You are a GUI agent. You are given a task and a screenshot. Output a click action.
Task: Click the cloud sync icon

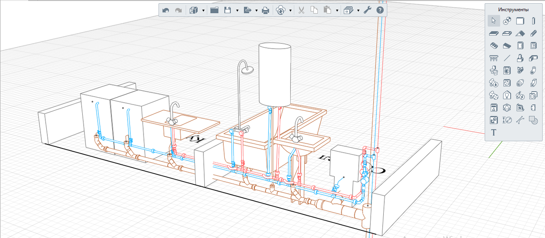click(281, 10)
